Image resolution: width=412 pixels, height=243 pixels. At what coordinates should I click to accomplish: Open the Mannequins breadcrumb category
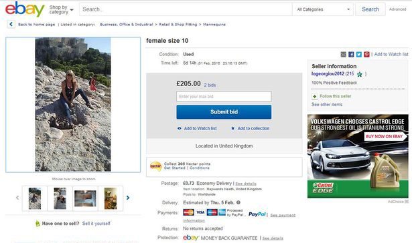pyautogui.click(x=214, y=24)
